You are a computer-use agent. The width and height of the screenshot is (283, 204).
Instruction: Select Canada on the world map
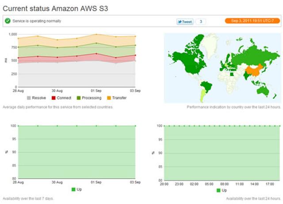(186, 54)
